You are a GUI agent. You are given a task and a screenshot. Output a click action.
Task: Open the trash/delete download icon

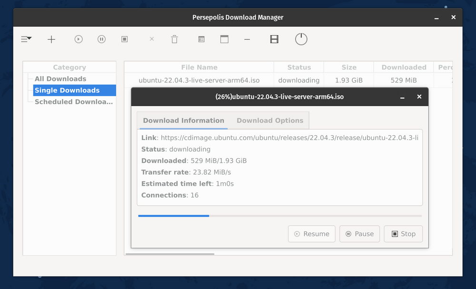click(x=174, y=39)
